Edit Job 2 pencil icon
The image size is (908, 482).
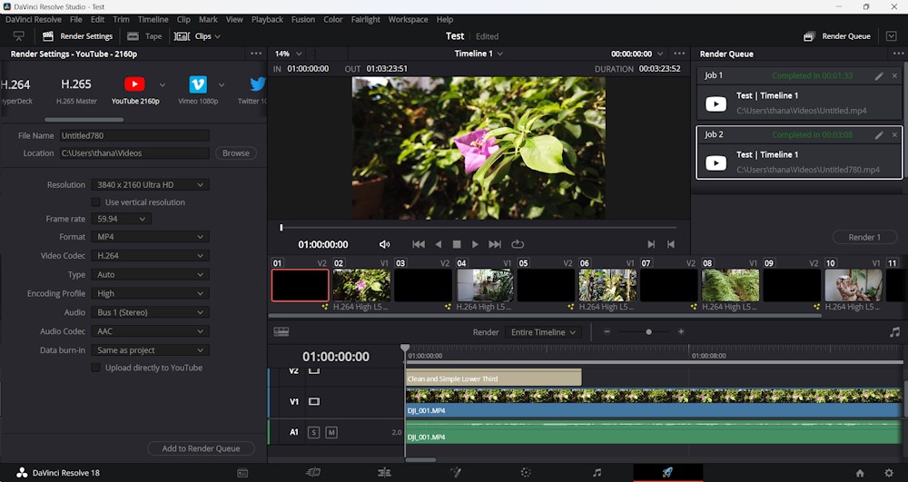point(879,135)
